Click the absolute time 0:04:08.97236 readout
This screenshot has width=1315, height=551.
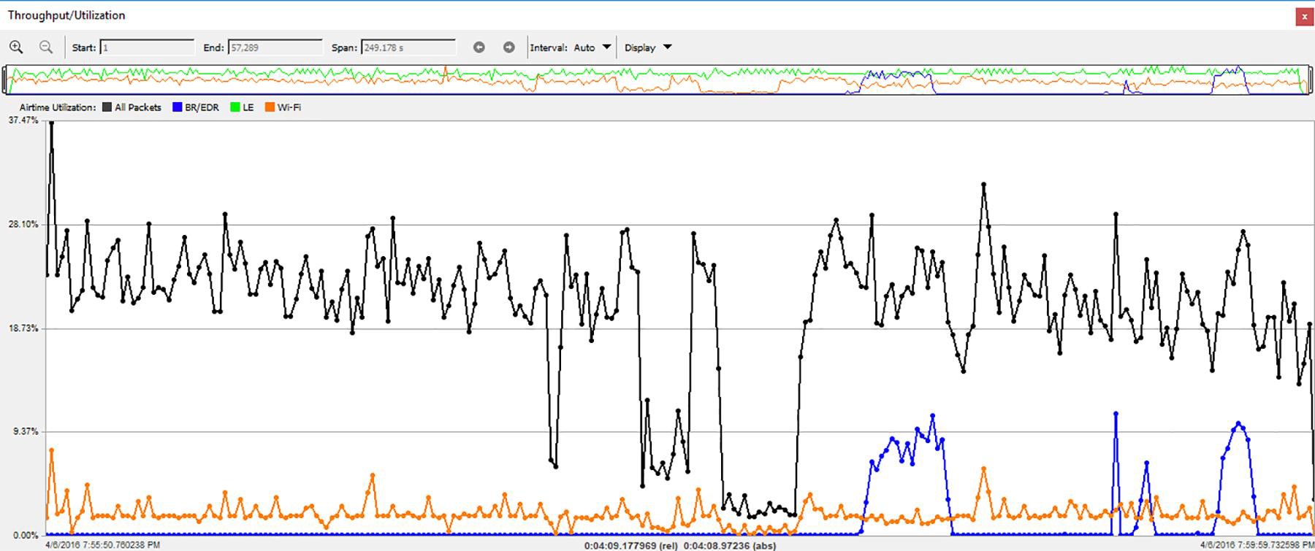pos(730,546)
